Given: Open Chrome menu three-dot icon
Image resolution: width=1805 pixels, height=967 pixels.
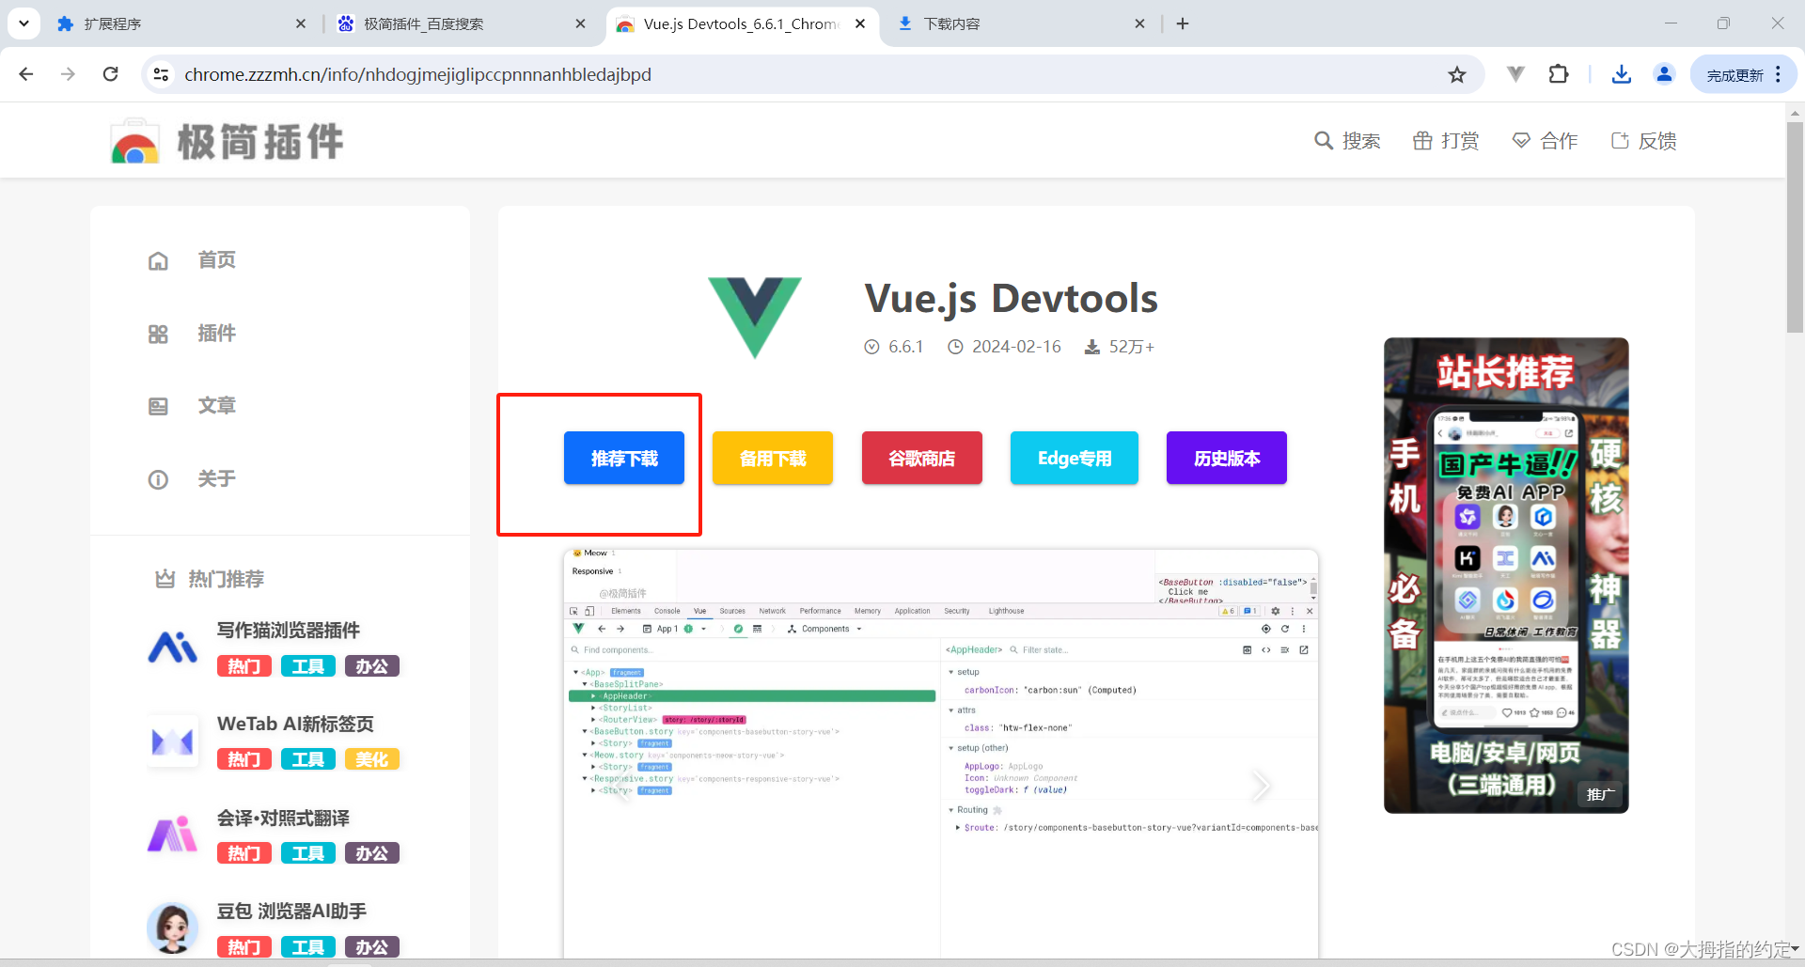Looking at the screenshot, I should coord(1778,74).
